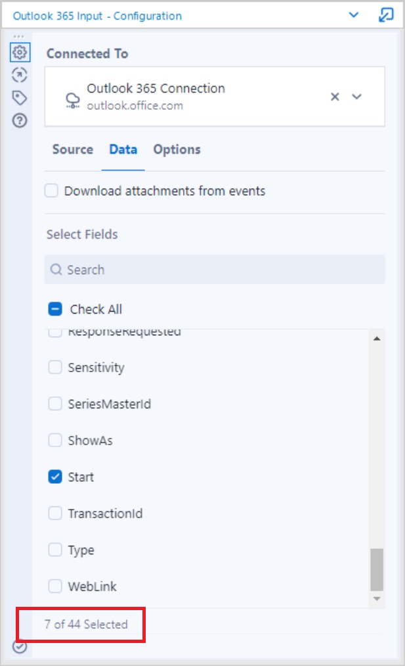The image size is (405, 666).
Task: Switch to the Source tab
Action: (72, 149)
